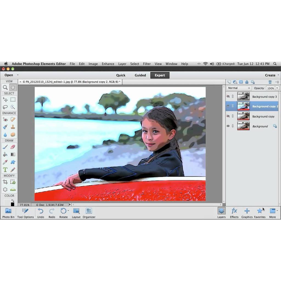This screenshot has height=281, width=281.
Task: Hide the Background copy 2 layer
Action: (228, 106)
